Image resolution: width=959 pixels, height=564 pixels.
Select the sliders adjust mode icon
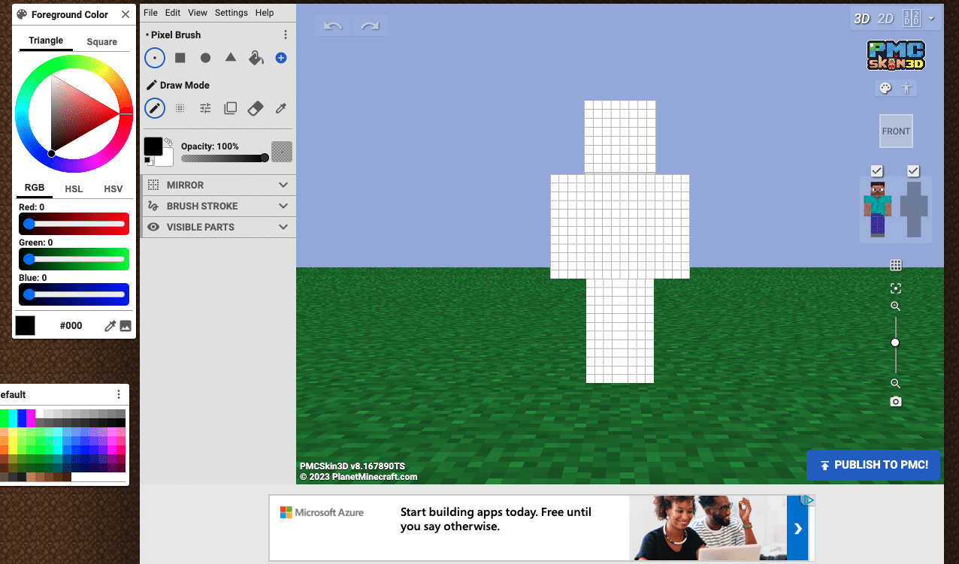(205, 108)
